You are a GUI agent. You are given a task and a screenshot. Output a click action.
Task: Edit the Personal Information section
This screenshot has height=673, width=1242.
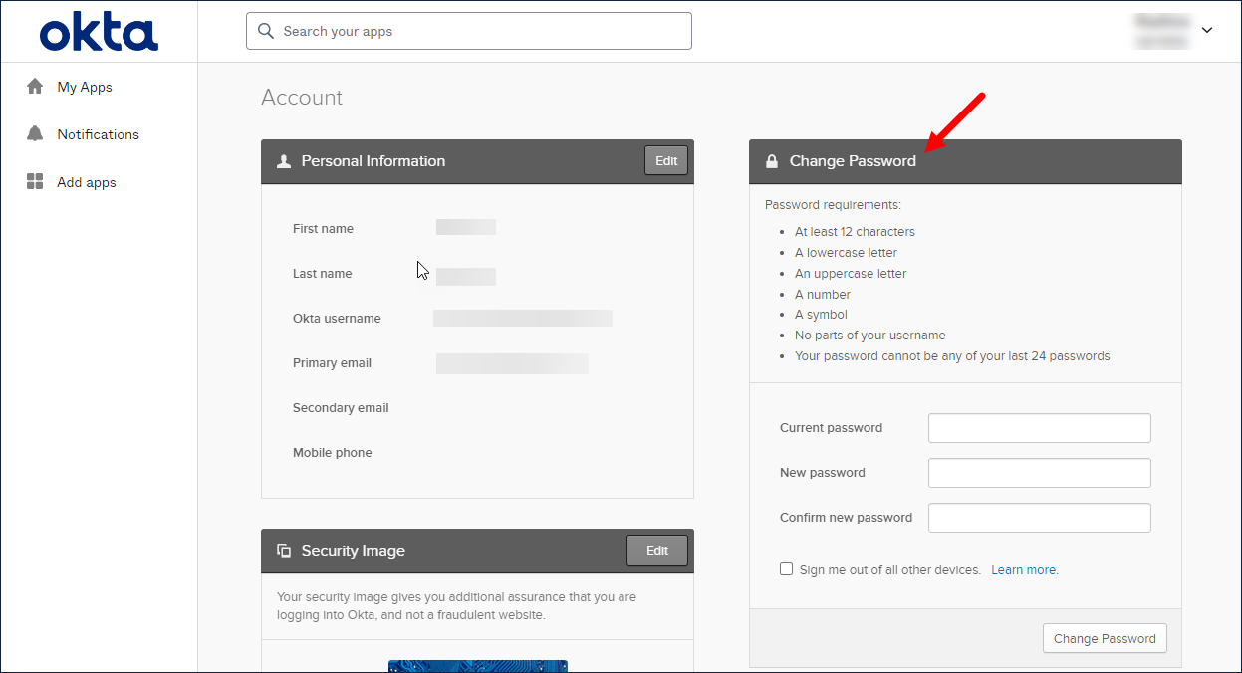click(666, 161)
